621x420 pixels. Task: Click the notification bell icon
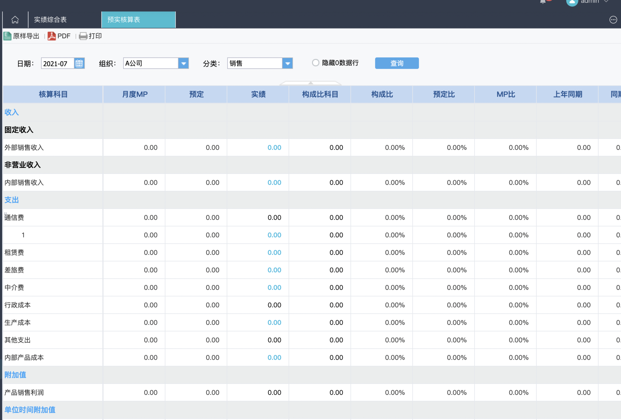click(543, 2)
